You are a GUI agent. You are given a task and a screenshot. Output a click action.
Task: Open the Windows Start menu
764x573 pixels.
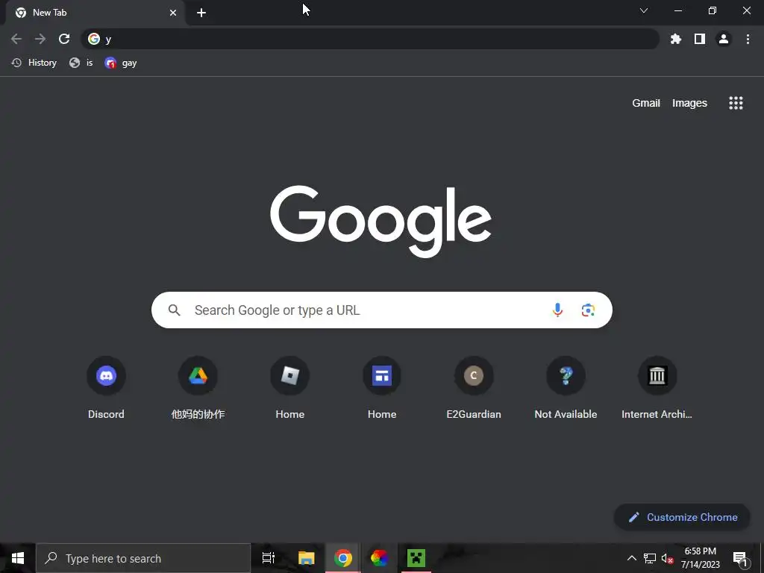18,558
